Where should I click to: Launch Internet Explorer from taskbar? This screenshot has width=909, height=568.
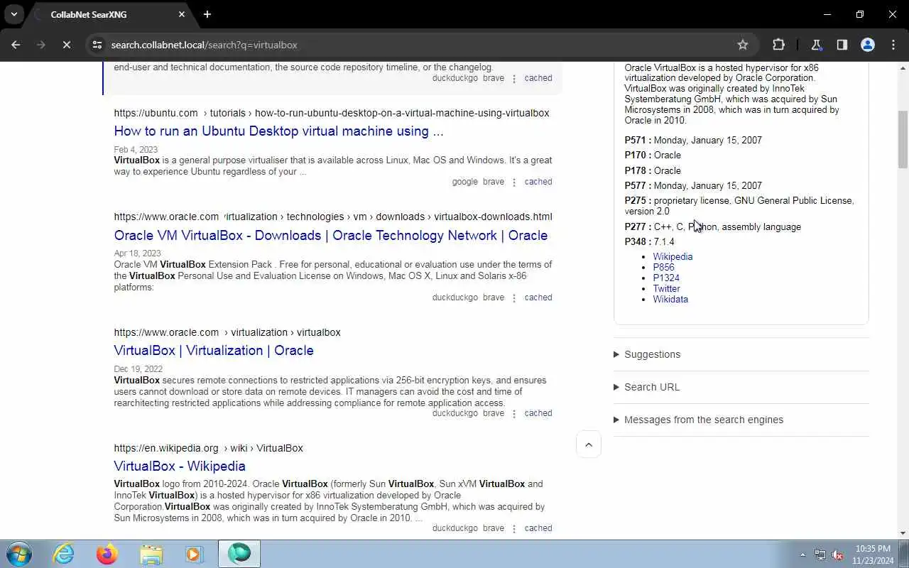pyautogui.click(x=64, y=554)
